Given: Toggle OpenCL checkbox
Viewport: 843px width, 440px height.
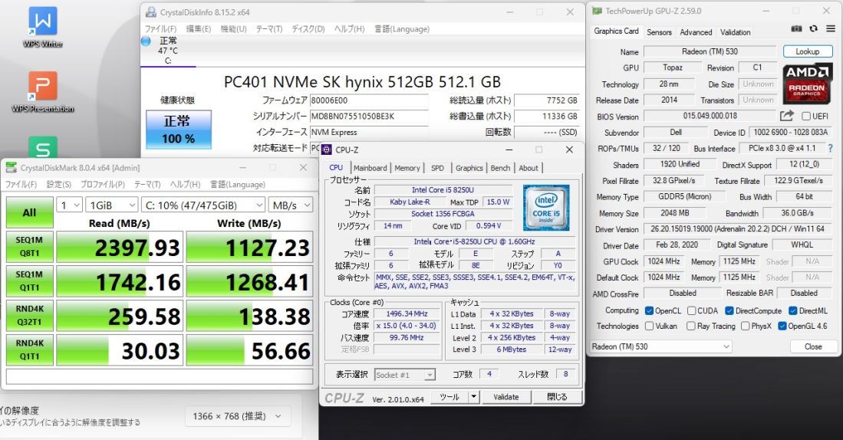Looking at the screenshot, I should [x=649, y=310].
